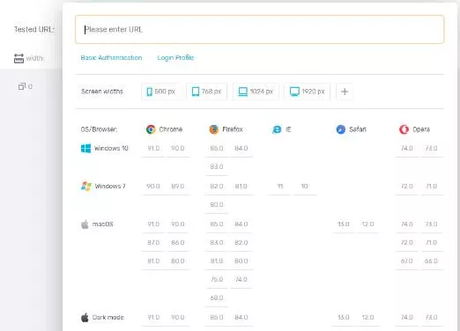Open the Basic Authentication link
Viewport: 460px width, 331px height.
(x=111, y=57)
